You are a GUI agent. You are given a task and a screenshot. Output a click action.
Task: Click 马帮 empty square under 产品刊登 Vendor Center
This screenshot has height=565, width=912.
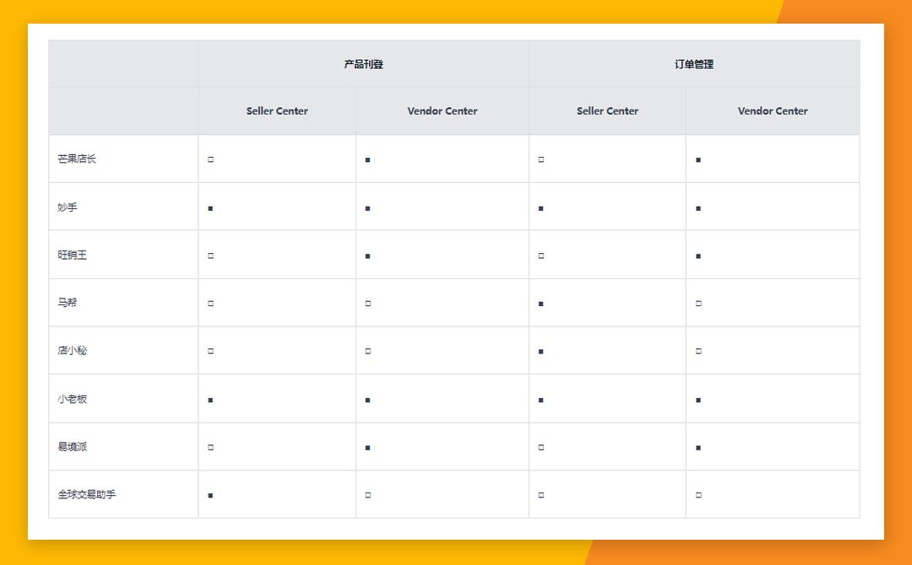pyautogui.click(x=367, y=303)
